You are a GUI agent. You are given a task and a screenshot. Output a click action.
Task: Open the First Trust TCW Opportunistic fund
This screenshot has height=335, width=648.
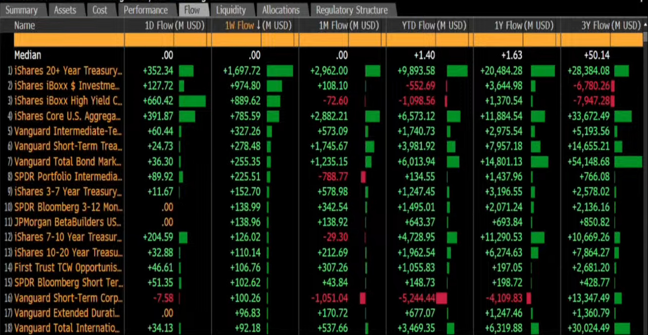pyautogui.click(x=68, y=268)
